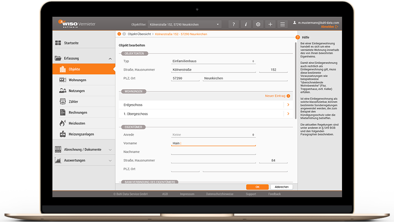The height and width of the screenshot is (222, 394).
Task: Click the Nachname input field
Action: click(x=213, y=152)
